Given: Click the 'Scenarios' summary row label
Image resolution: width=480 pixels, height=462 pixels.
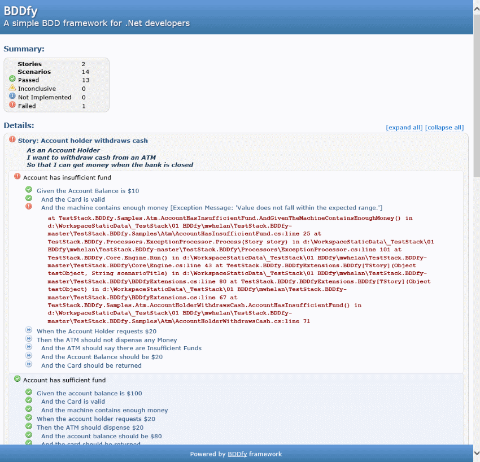Looking at the screenshot, I should (34, 72).
